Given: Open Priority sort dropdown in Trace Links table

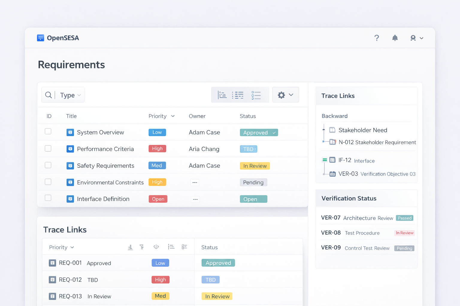Looking at the screenshot, I should [62, 247].
